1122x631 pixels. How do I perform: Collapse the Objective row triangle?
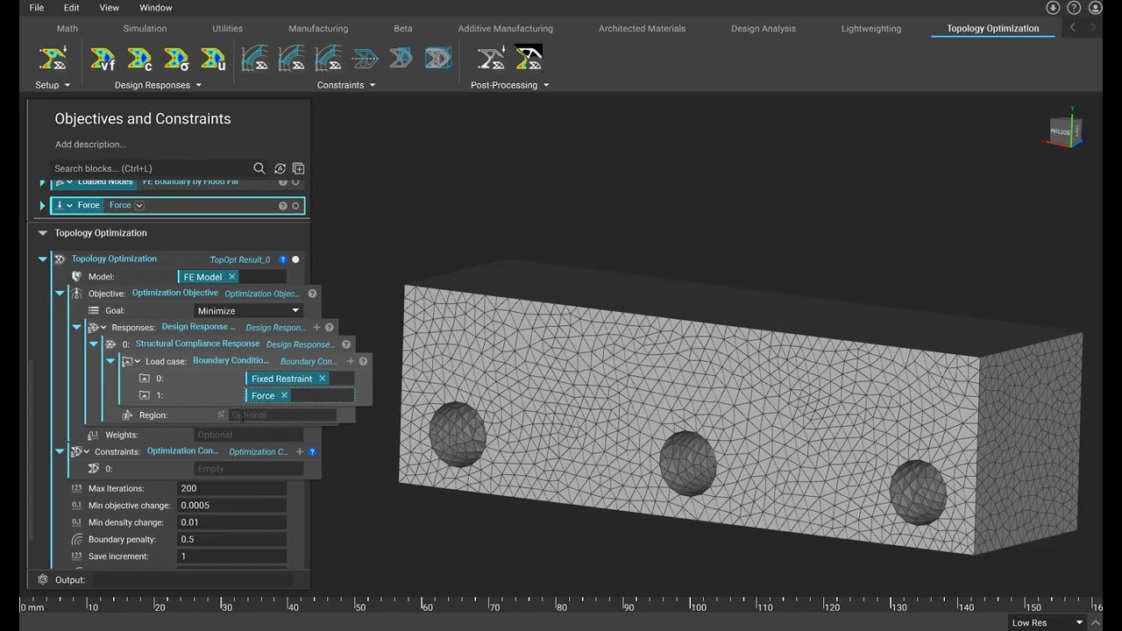coord(60,294)
